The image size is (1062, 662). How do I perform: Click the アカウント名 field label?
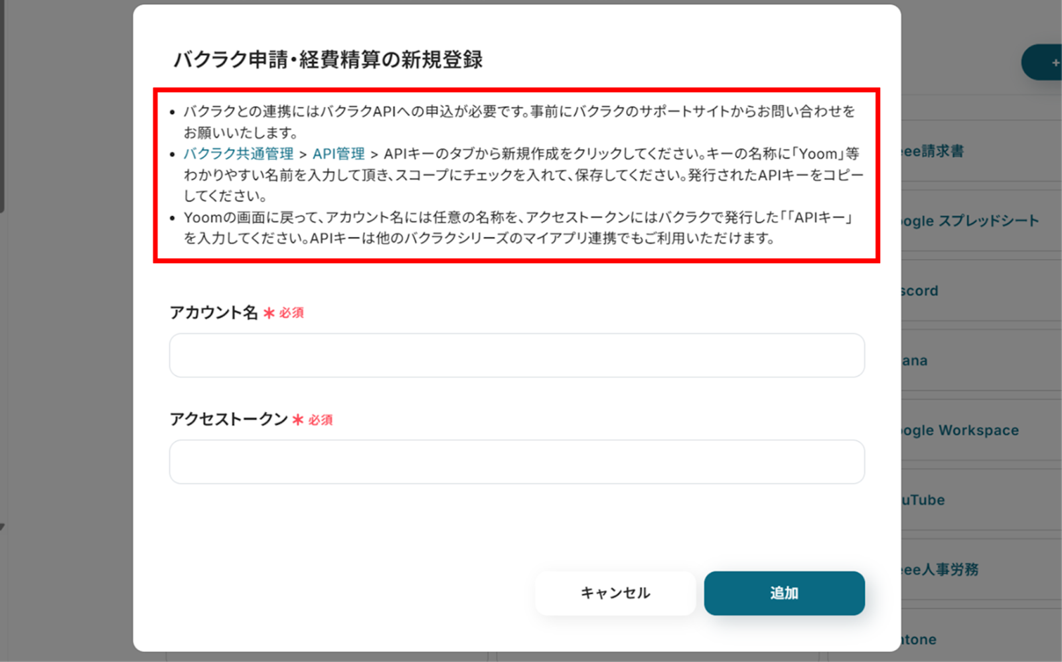point(214,312)
